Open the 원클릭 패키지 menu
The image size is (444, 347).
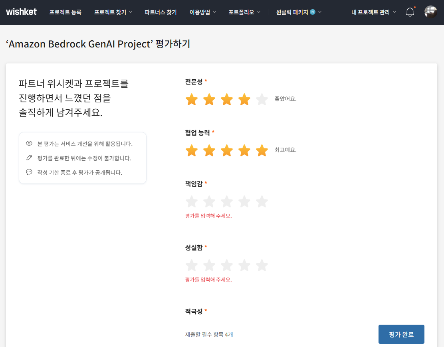[298, 12]
